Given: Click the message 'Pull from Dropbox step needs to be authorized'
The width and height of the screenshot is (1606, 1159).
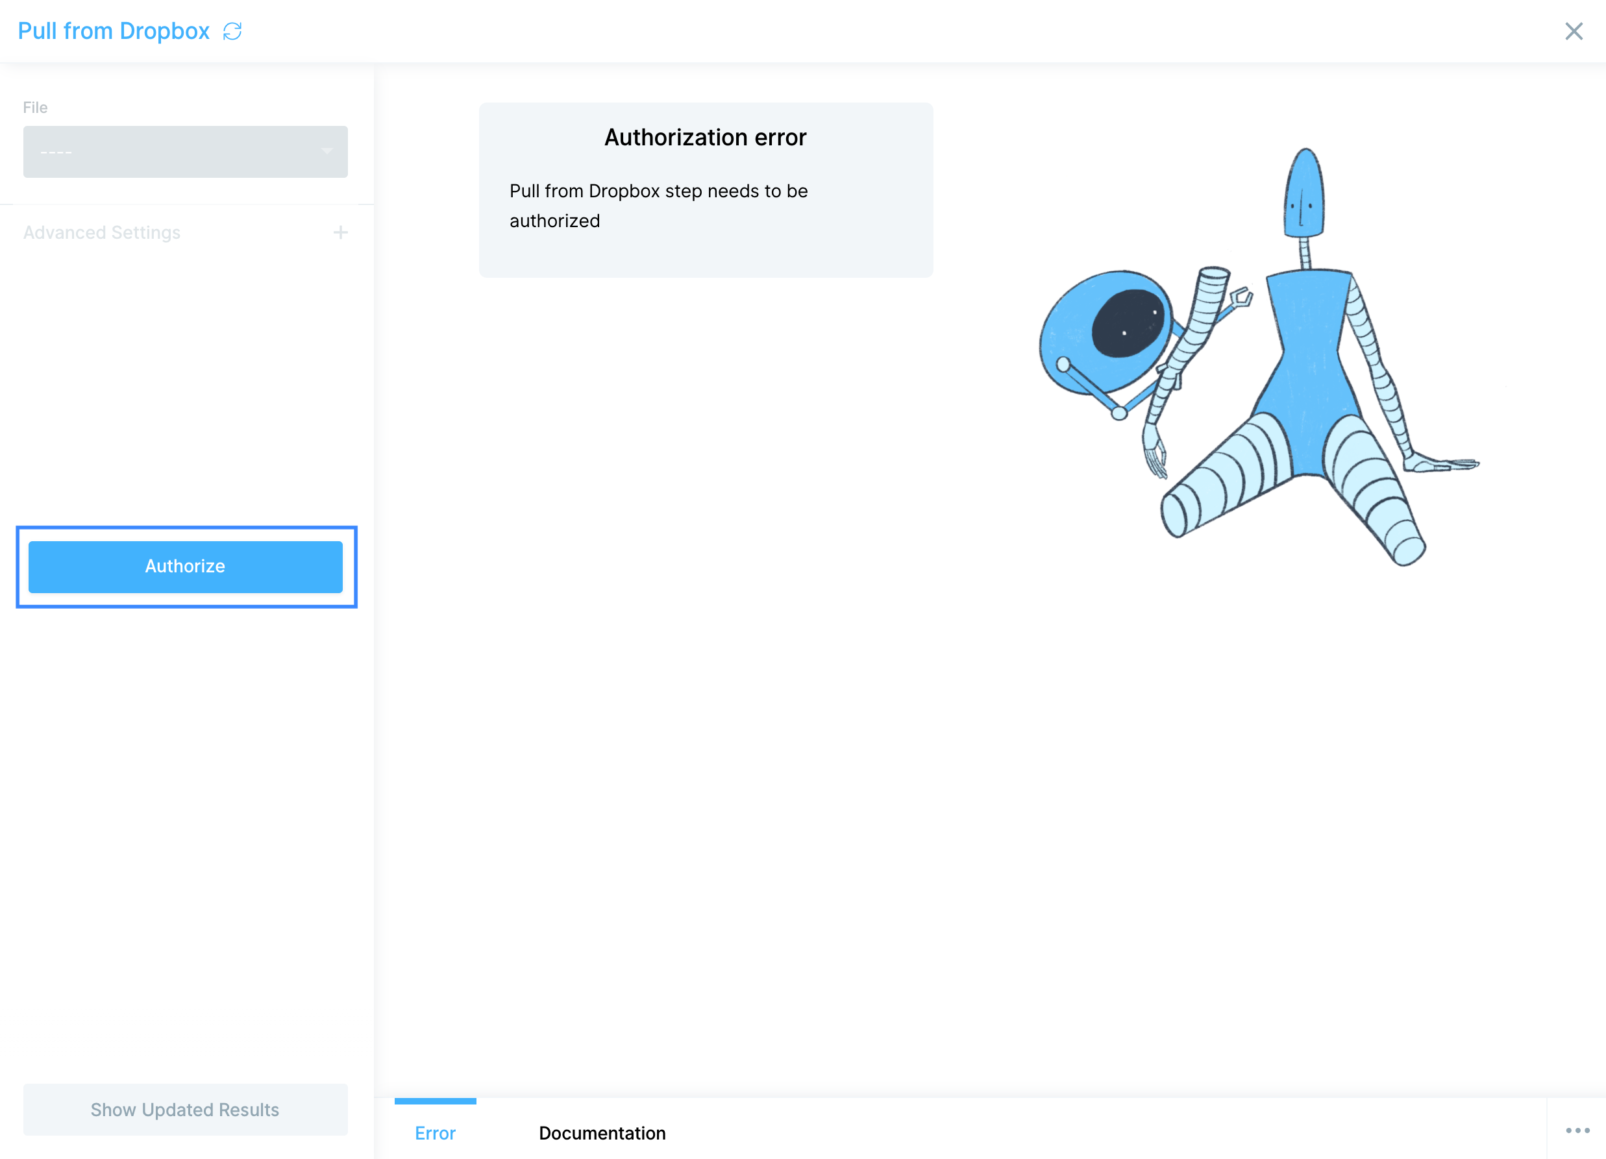Looking at the screenshot, I should pyautogui.click(x=658, y=206).
